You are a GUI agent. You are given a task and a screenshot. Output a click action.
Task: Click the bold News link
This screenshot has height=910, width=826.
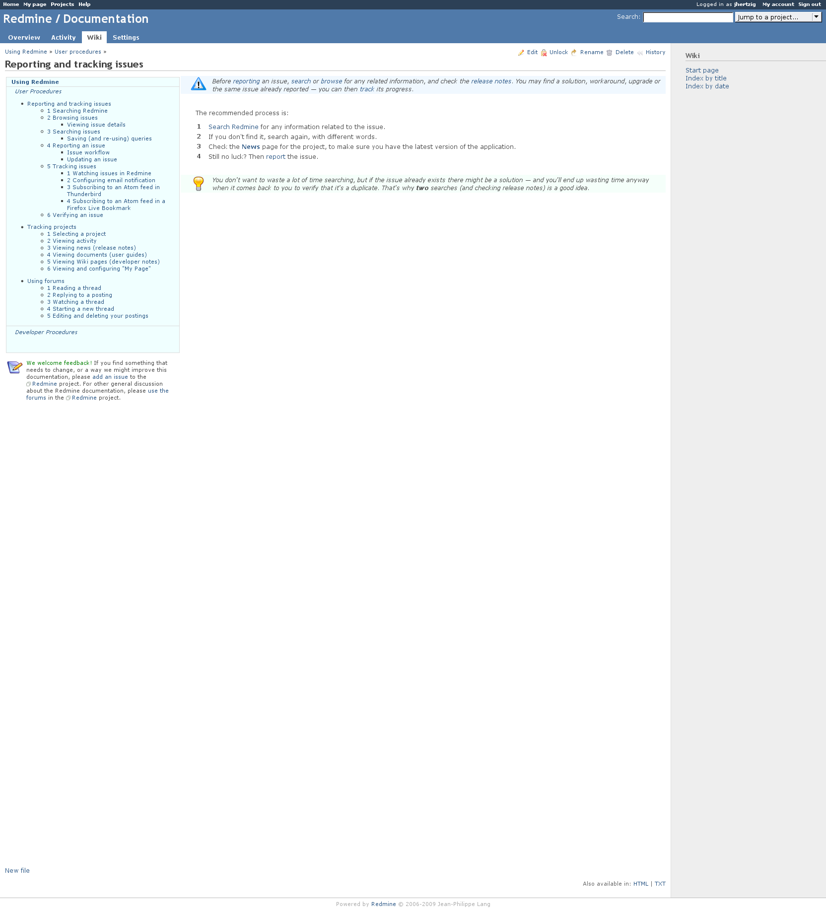[251, 147]
